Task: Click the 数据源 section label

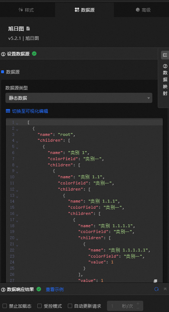Action: 13,72
